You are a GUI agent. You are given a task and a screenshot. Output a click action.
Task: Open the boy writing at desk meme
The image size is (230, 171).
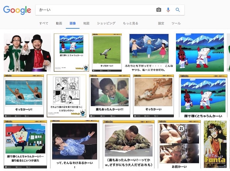(110, 96)
